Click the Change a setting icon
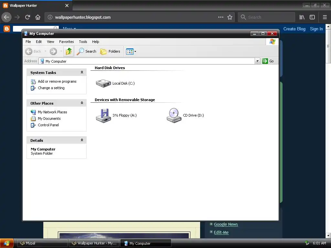Screen dimensions: 331x248 coord(33,88)
